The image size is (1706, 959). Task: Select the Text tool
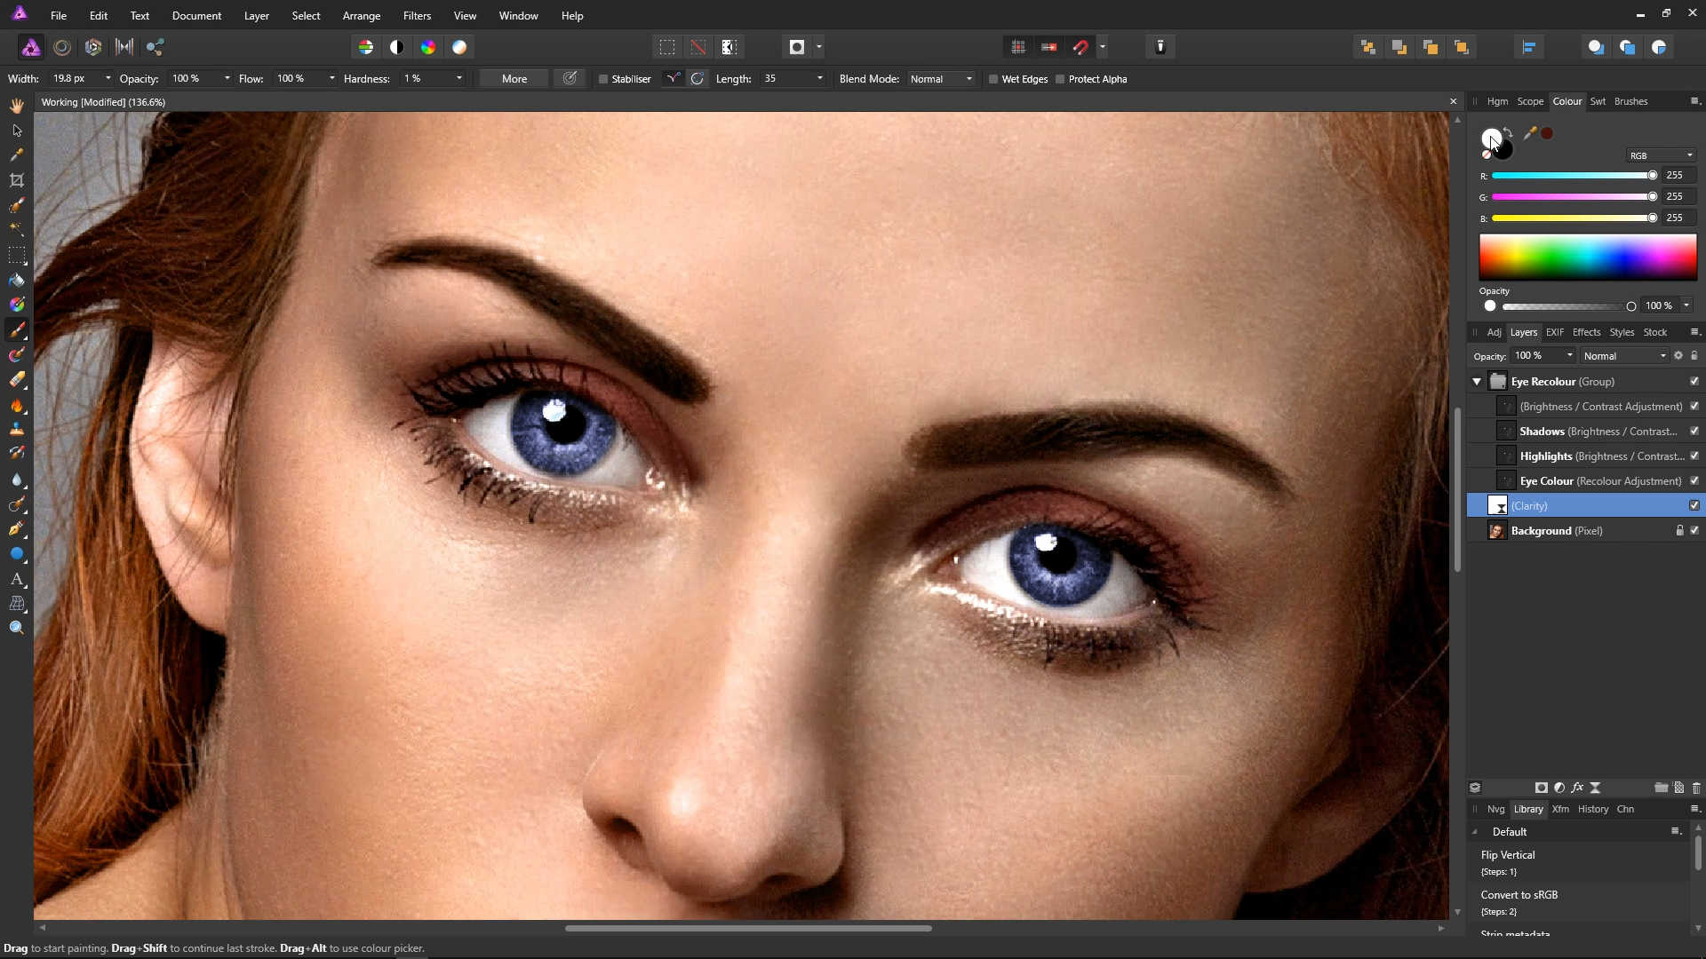coord(16,579)
